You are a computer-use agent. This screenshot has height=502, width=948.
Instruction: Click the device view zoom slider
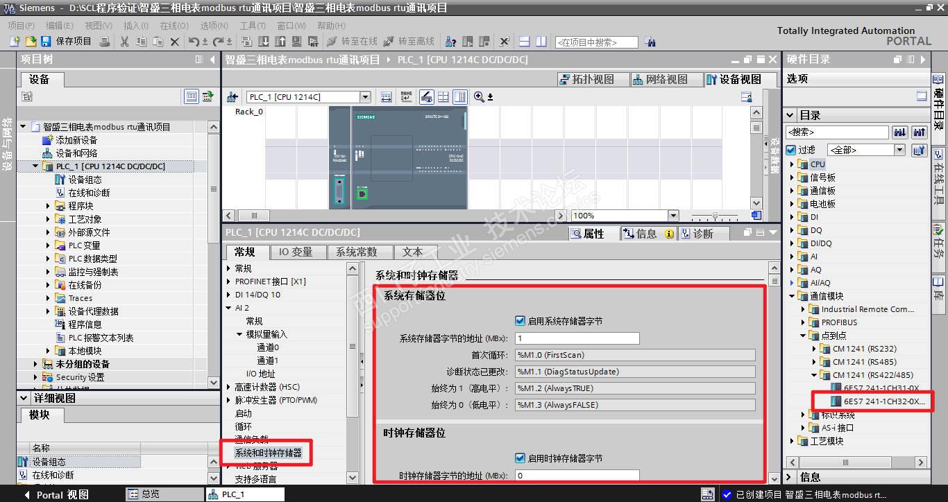pos(716,216)
